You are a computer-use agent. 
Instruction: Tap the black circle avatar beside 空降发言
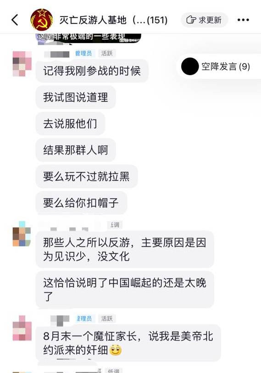click(x=190, y=66)
